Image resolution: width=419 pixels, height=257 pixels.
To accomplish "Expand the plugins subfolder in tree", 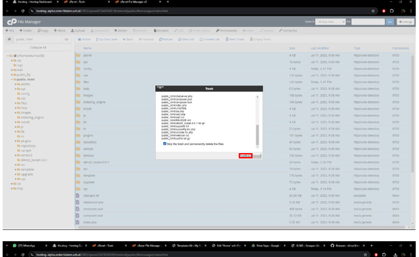I will tap(16, 141).
